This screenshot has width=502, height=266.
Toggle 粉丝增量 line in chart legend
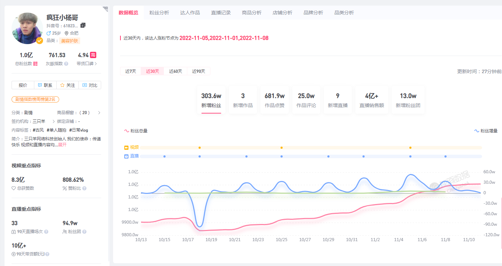point(486,131)
